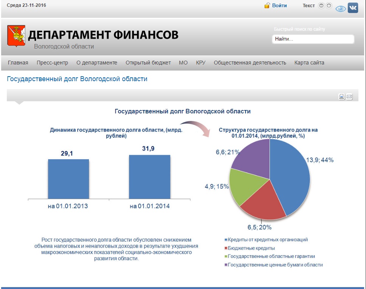
Task: Open the Главная menu item
Action: click(x=18, y=63)
